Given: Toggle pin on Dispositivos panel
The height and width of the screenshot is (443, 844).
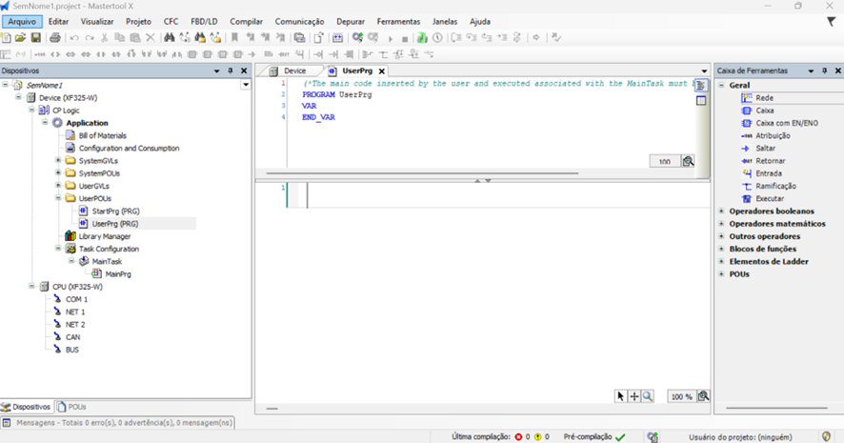Looking at the screenshot, I should pos(231,70).
